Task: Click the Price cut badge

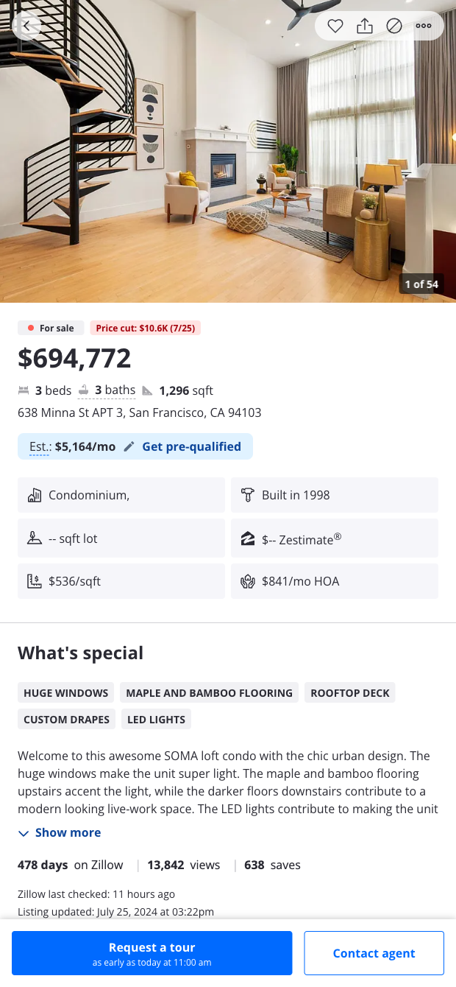Action: (146, 329)
